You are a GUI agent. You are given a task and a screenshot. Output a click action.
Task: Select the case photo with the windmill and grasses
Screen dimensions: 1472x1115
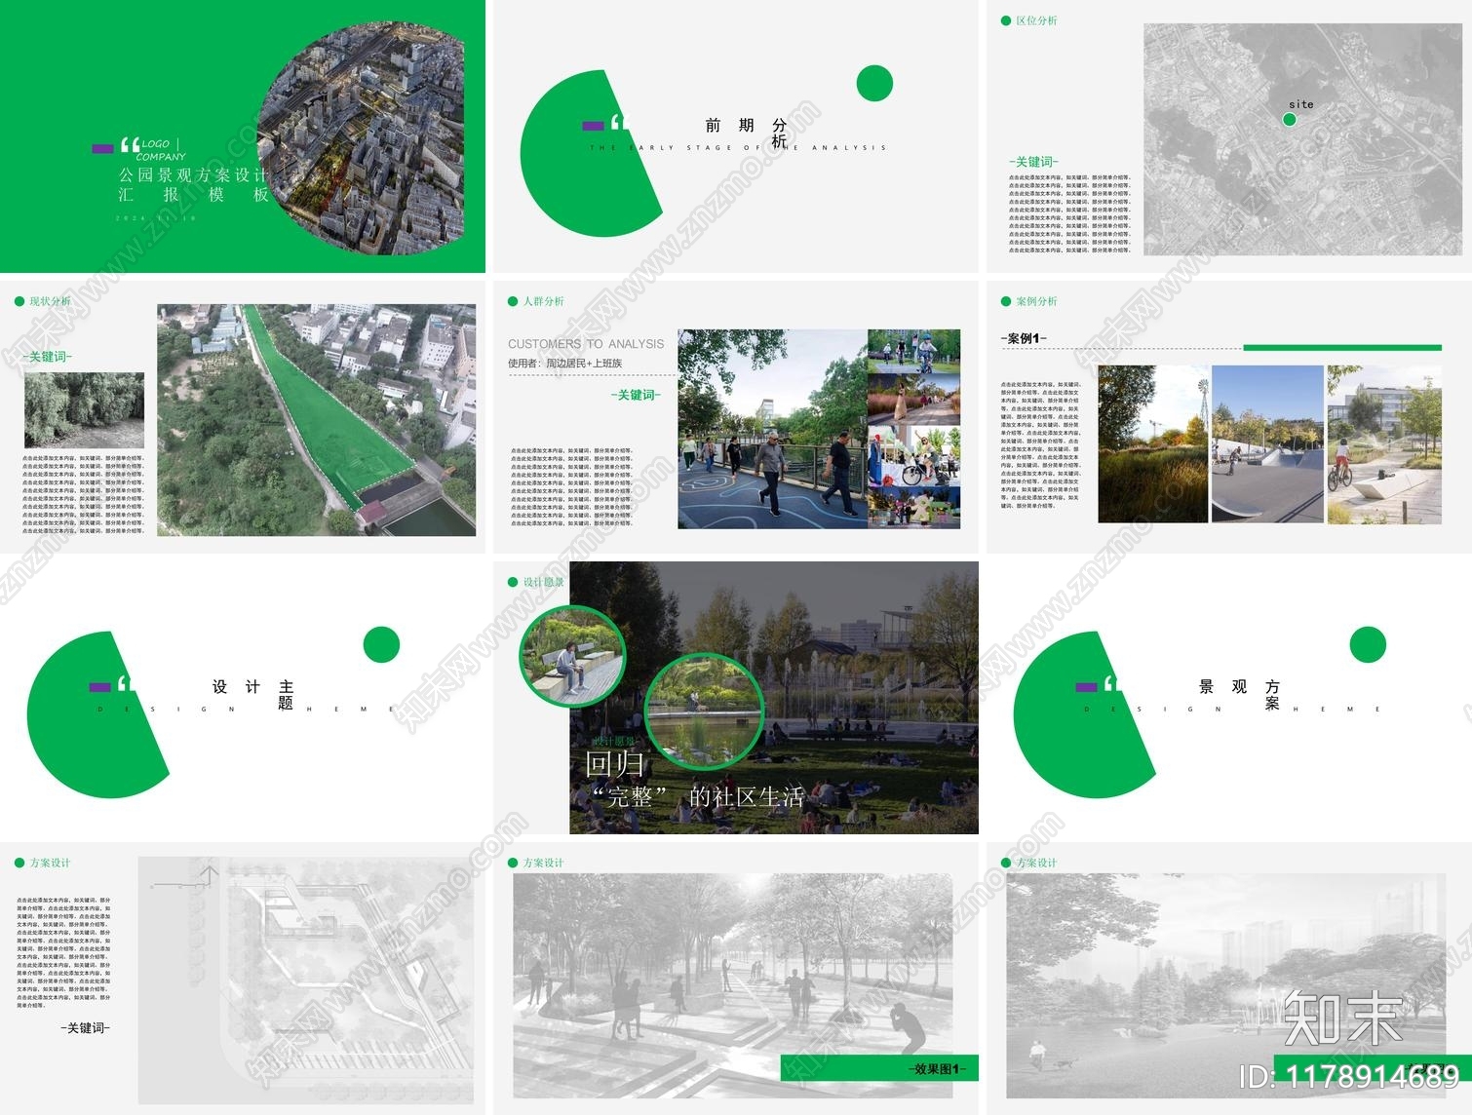click(1152, 444)
